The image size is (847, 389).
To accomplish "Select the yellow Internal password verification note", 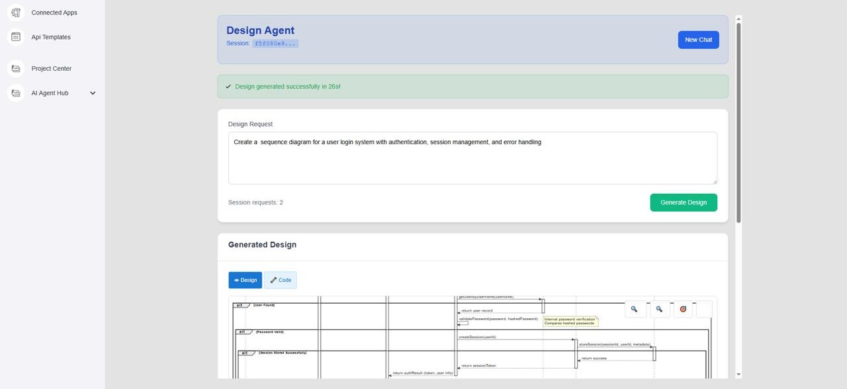I will click(570, 322).
